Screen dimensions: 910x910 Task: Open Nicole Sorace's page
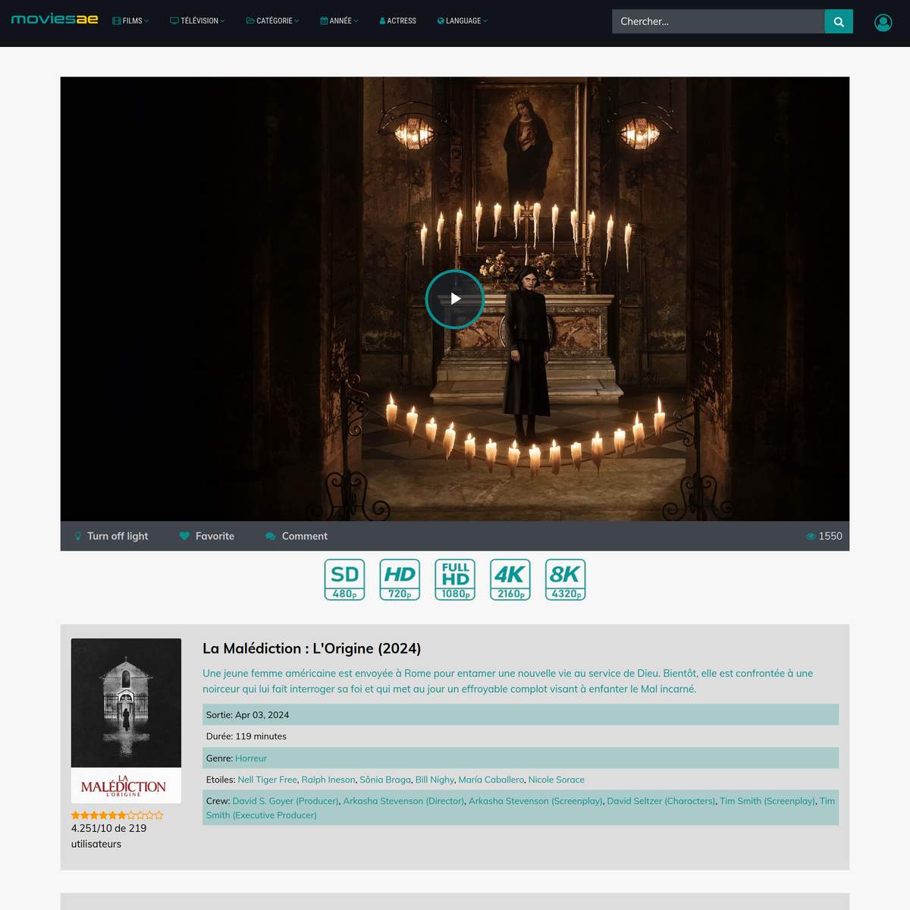tap(557, 780)
